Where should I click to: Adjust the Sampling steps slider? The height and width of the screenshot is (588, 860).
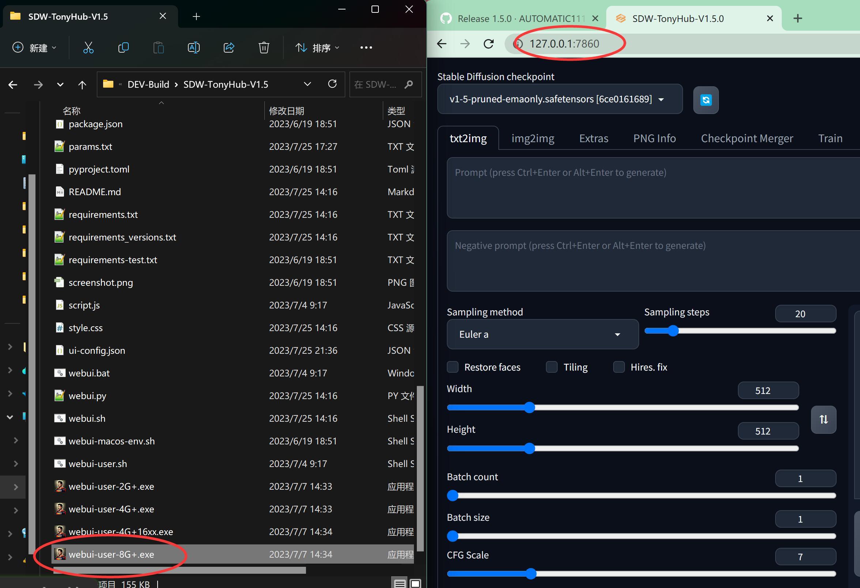(740, 331)
